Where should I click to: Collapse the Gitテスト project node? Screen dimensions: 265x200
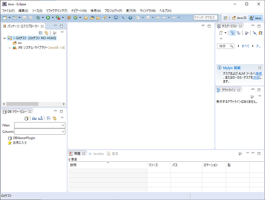click(4, 38)
